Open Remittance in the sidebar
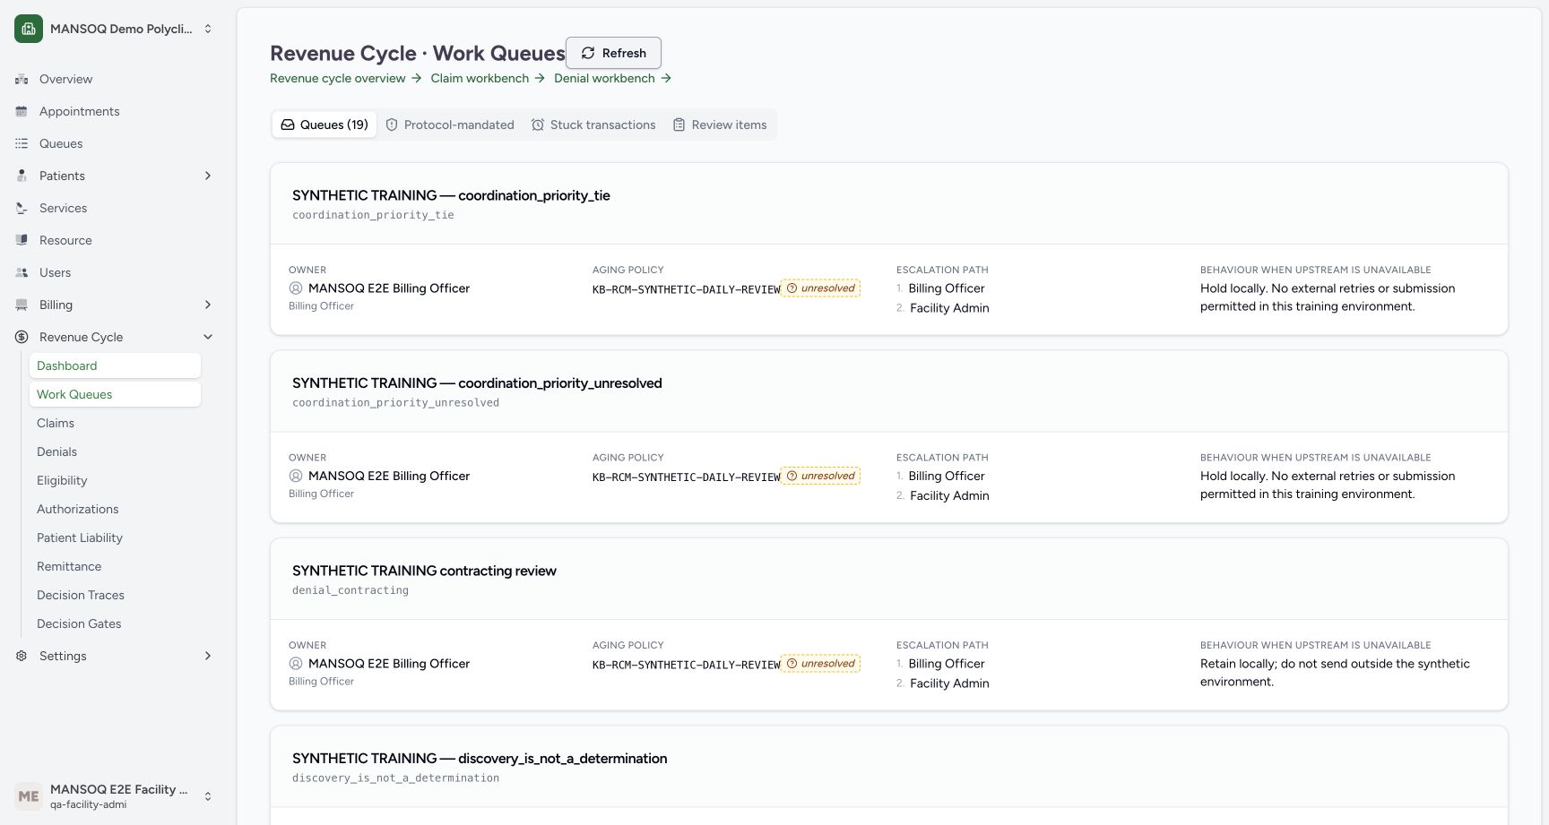 point(115,566)
